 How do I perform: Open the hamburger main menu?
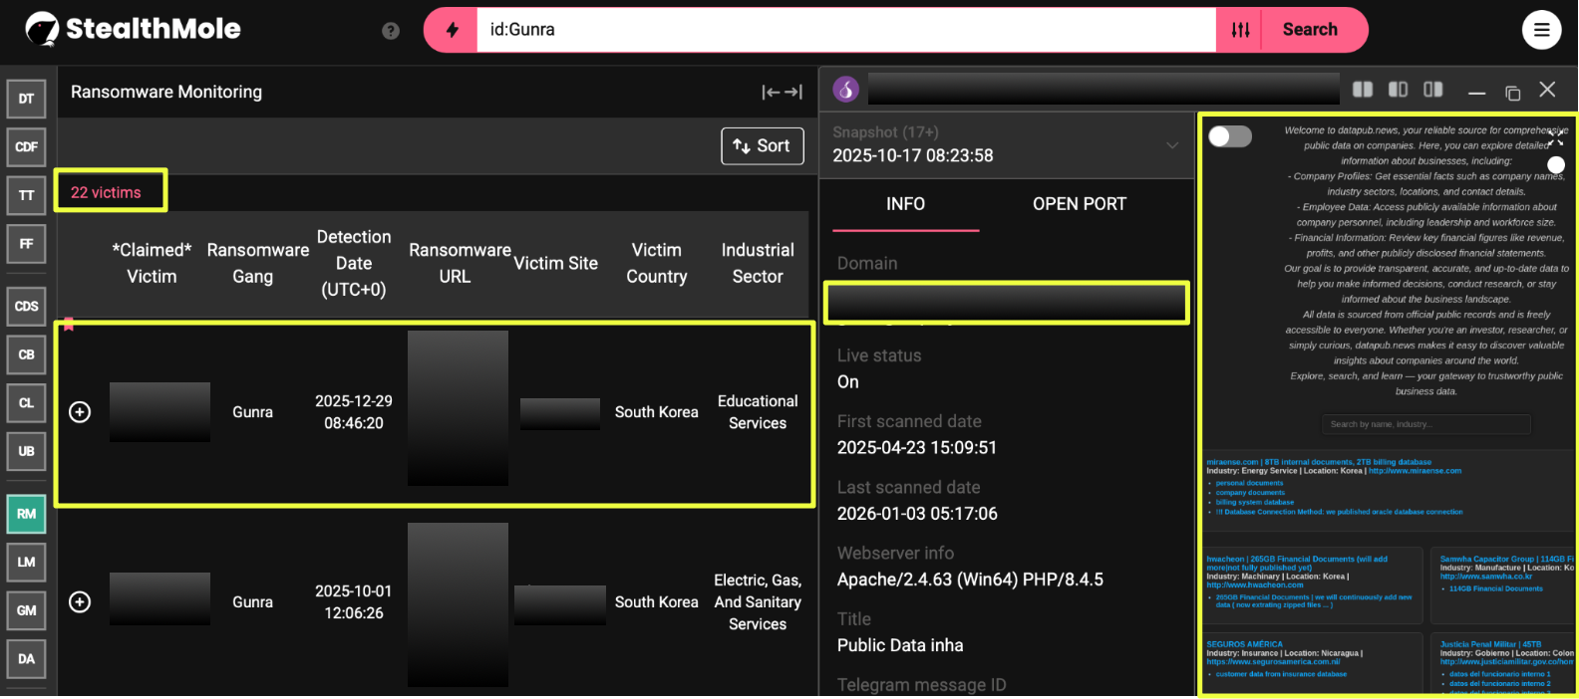pos(1540,30)
